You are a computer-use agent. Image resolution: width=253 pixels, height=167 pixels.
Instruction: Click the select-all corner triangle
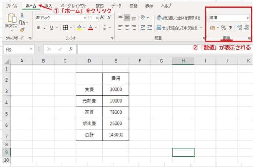pos(7,61)
